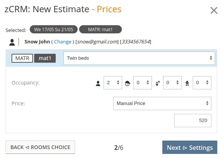Click the teenagers count stepper arrows
The width and height of the screenshot is (221, 158).
[x=148, y=82]
